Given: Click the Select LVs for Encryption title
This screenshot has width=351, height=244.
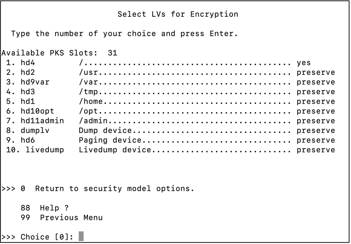Looking at the screenshot, I should (x=178, y=14).
